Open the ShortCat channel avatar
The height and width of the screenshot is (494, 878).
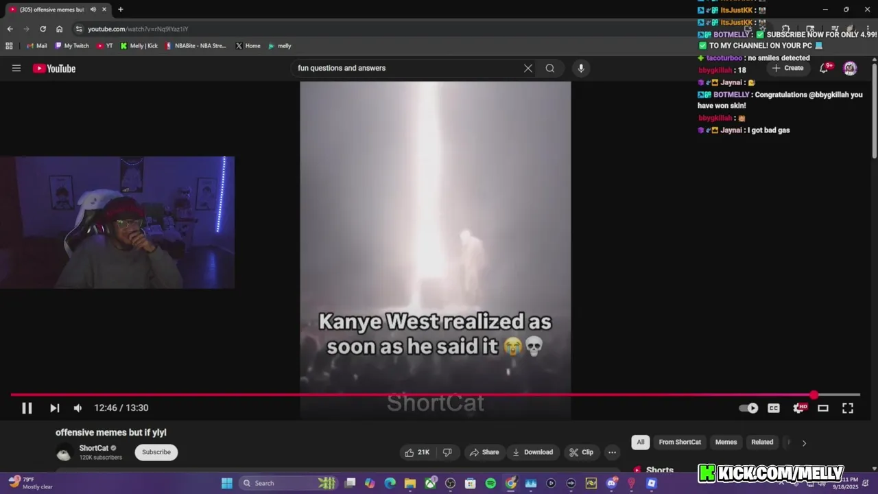click(x=64, y=453)
